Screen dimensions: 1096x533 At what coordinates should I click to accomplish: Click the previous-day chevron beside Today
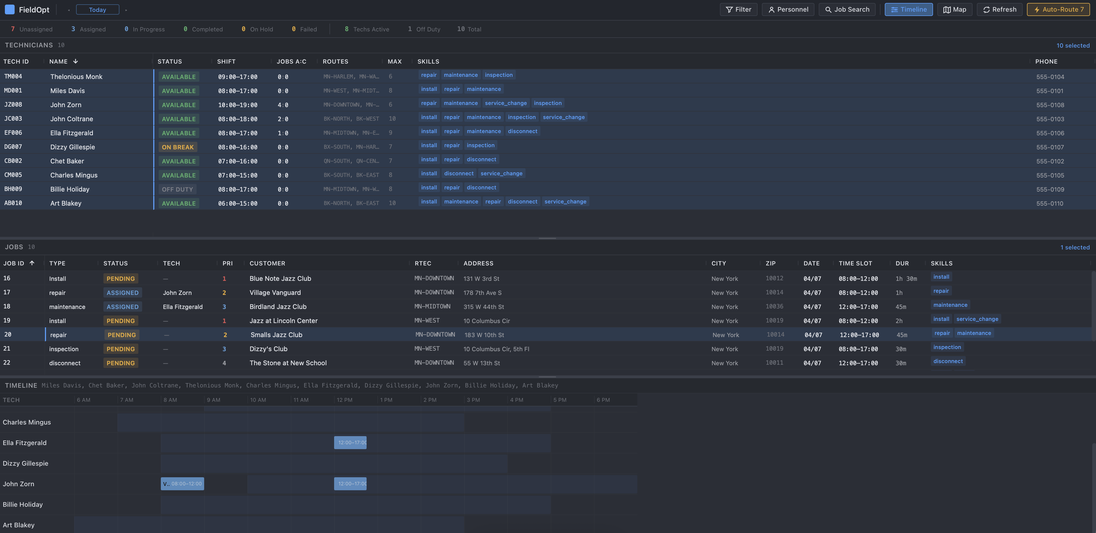[x=68, y=9]
